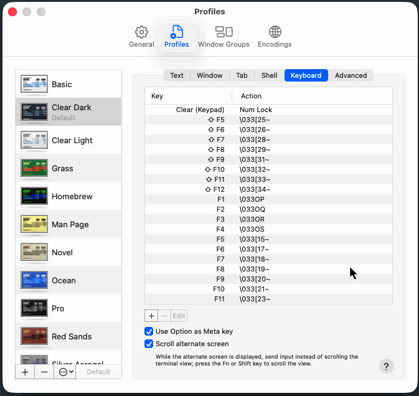Select the Shift F5 key mapping

point(268,120)
